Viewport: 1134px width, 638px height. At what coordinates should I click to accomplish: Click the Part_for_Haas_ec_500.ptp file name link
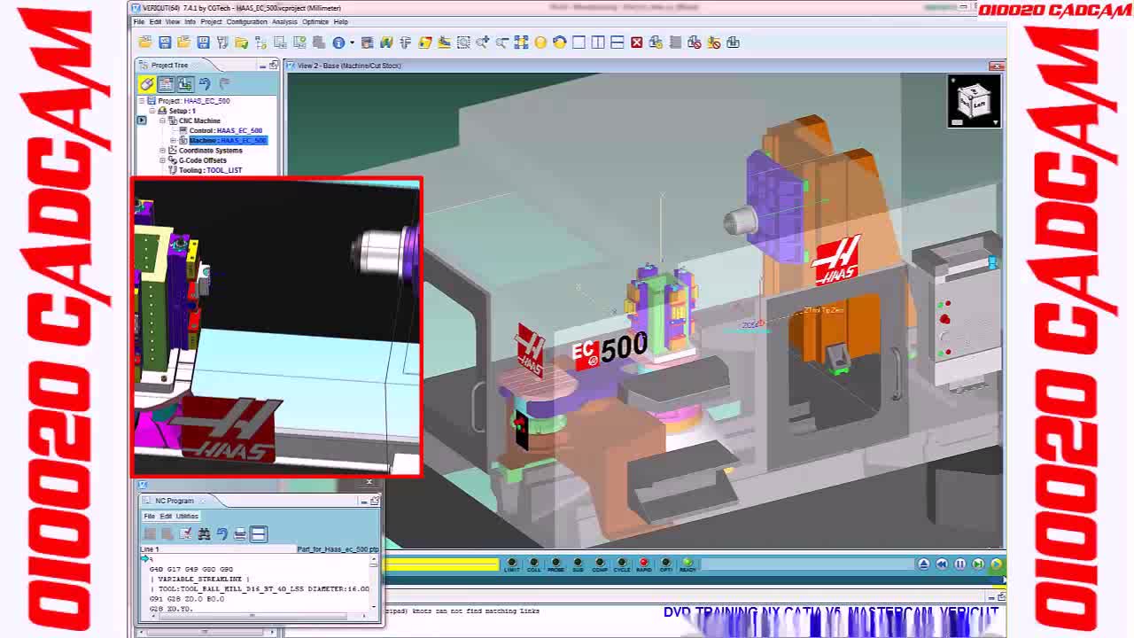point(338,549)
